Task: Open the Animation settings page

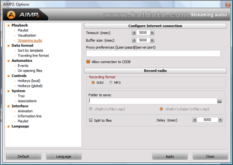Action: (x=25, y=111)
